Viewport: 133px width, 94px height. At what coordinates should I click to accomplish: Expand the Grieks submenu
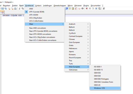[77, 45]
